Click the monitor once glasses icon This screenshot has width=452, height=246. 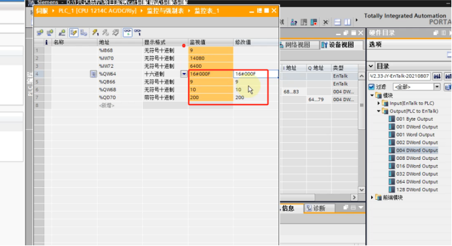pos(138,33)
